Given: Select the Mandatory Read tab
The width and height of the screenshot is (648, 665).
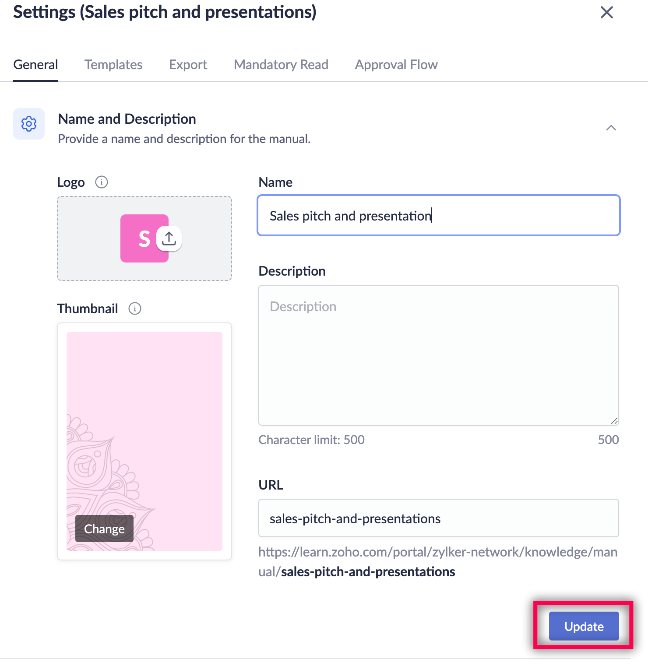Looking at the screenshot, I should [281, 65].
